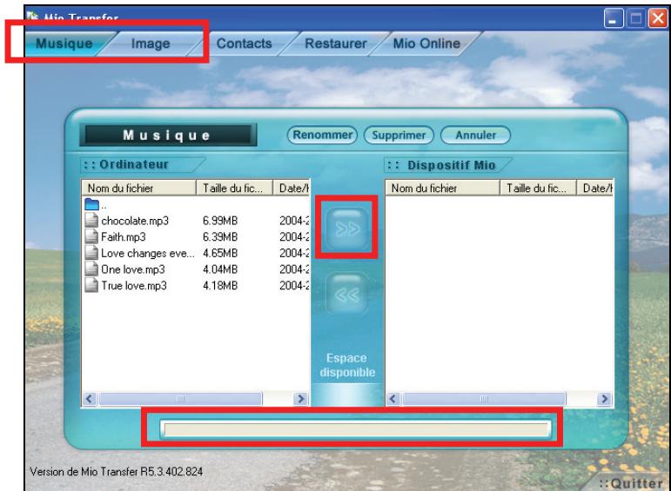The width and height of the screenshot is (671, 491).
Task: Click right scroll arrow in Dispositif Mio list
Action: point(604,399)
